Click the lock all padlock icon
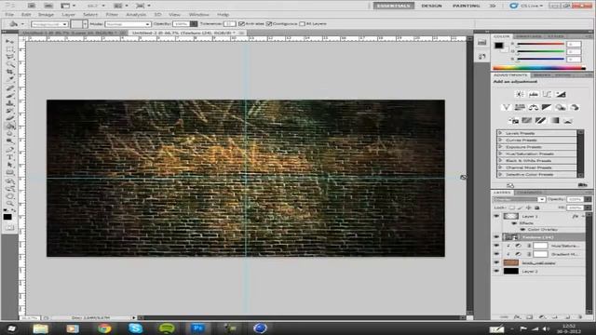The image size is (596, 335). point(537,208)
